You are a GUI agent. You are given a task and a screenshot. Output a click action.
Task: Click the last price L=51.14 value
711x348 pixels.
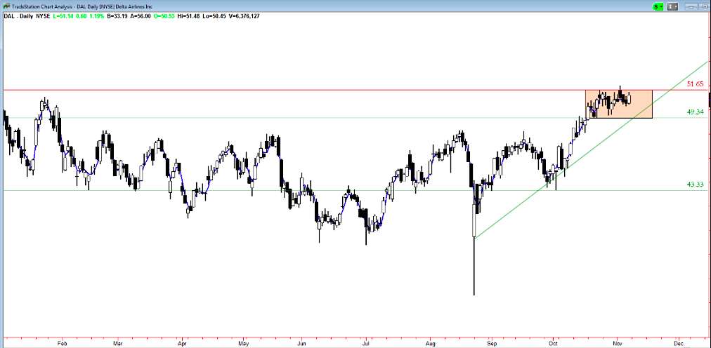point(63,16)
